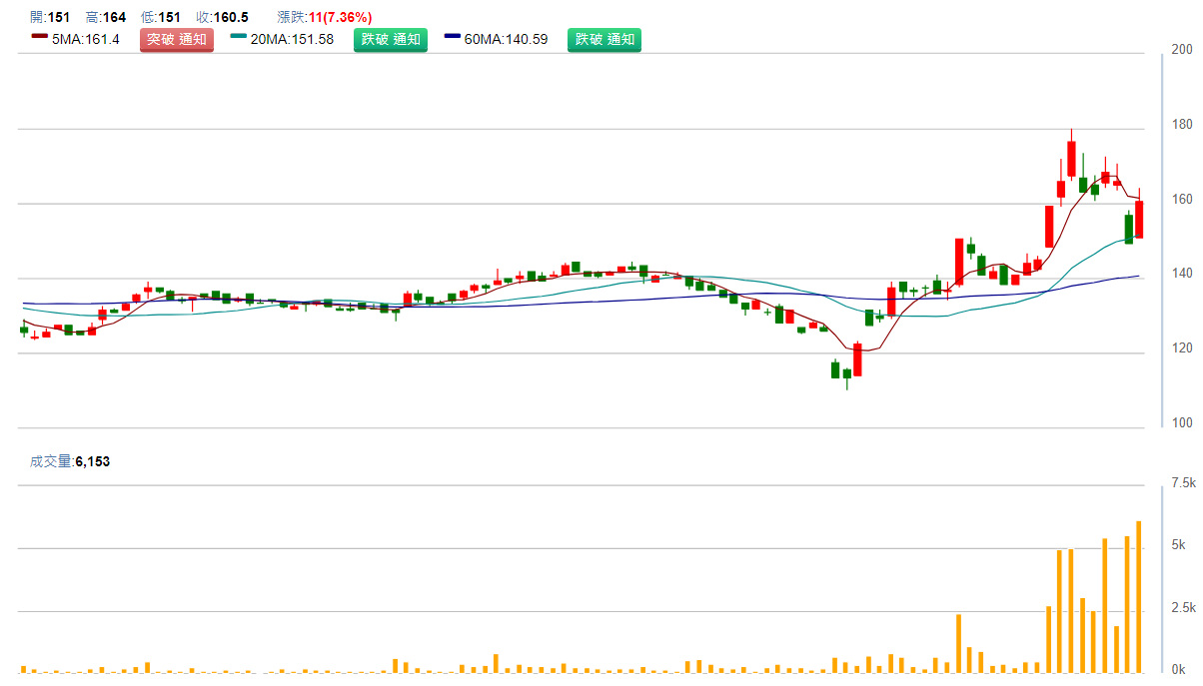Click the 180 price axis label
This screenshot has width=1203, height=686.
coord(1182,125)
